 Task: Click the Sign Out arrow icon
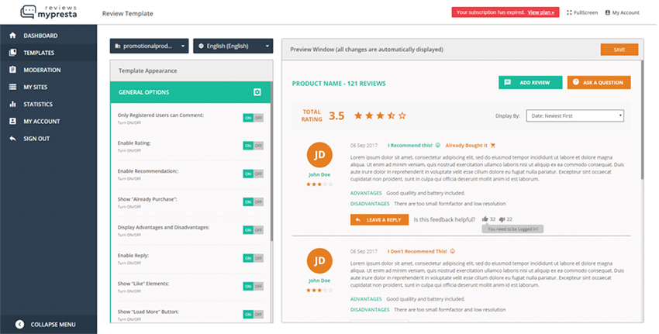click(x=12, y=138)
